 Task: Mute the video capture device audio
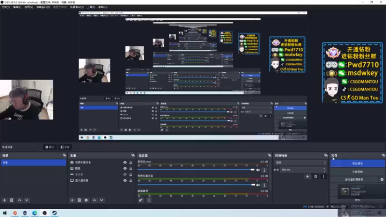[258, 185]
